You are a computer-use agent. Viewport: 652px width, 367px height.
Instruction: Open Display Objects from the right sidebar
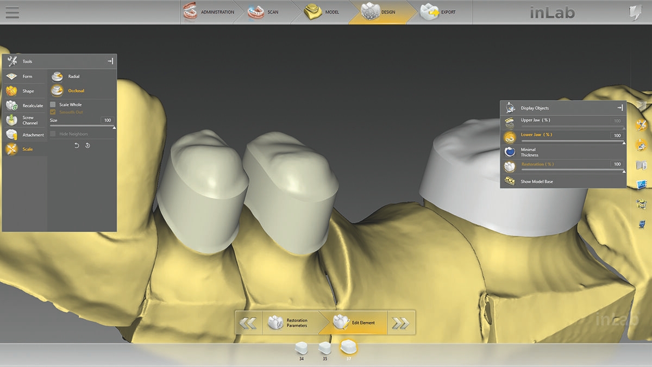(x=642, y=145)
